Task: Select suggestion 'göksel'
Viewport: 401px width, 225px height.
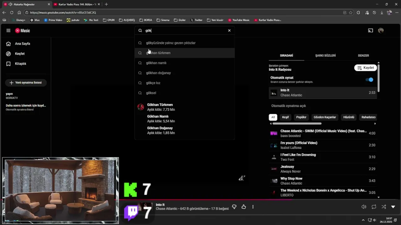Action: pyautogui.click(x=185, y=93)
